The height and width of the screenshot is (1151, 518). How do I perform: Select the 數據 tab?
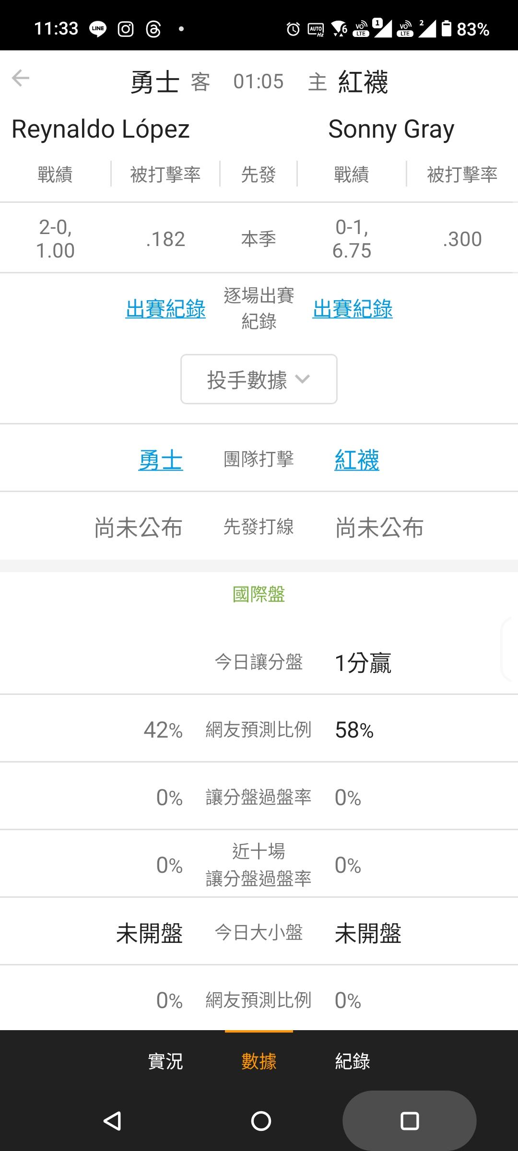(x=259, y=1061)
